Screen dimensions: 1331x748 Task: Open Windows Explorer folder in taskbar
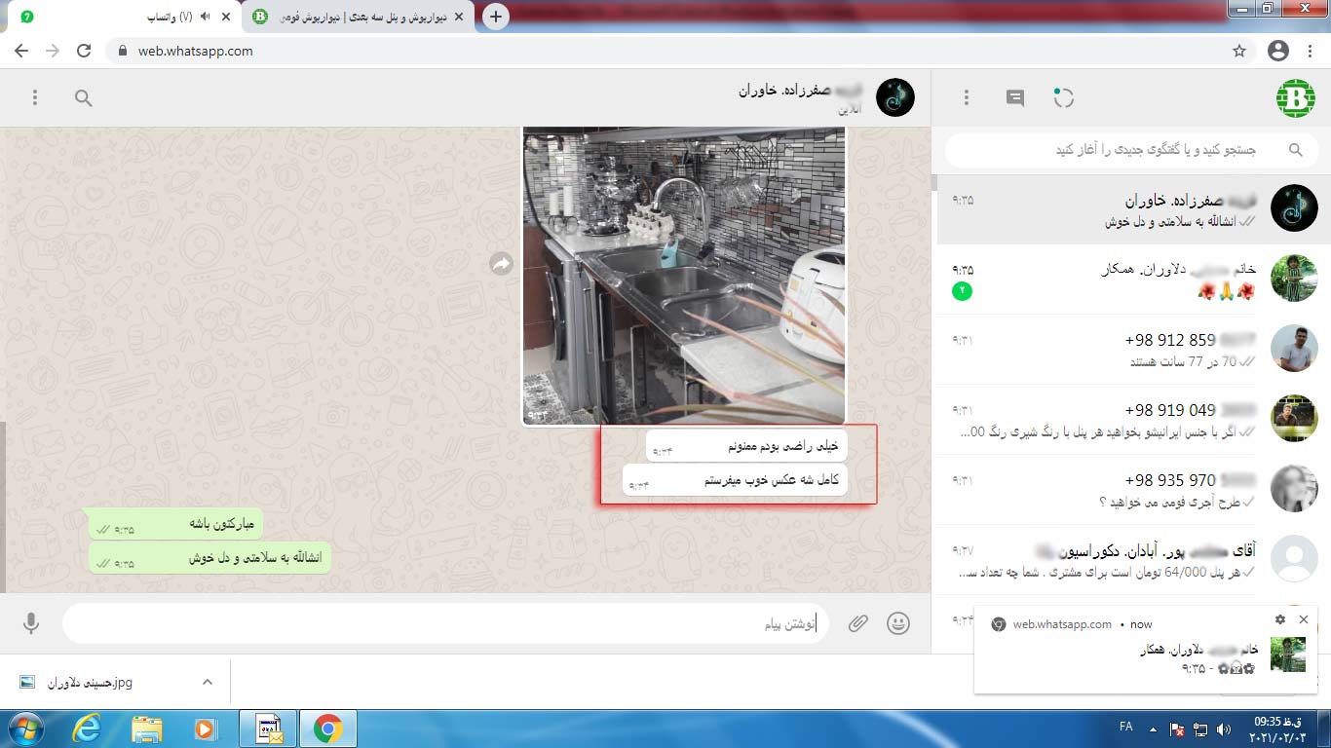coord(147,729)
